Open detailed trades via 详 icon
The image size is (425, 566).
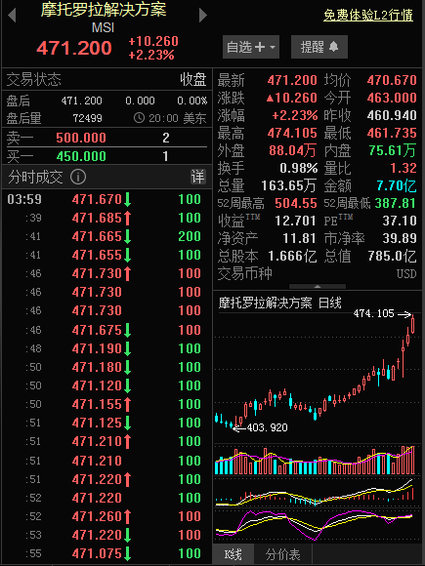click(x=198, y=177)
